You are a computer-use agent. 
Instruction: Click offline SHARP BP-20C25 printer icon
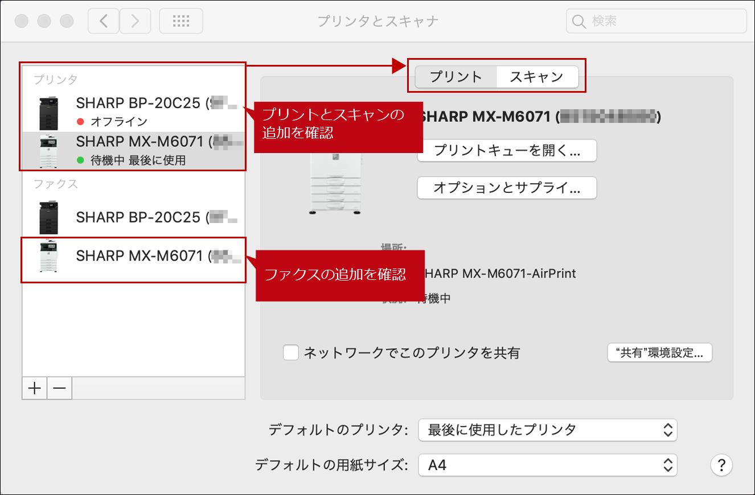tap(49, 113)
